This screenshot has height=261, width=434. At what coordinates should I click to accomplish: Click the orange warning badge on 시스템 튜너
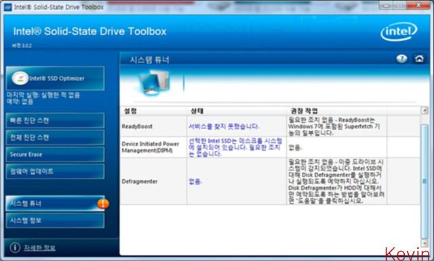coord(103,204)
